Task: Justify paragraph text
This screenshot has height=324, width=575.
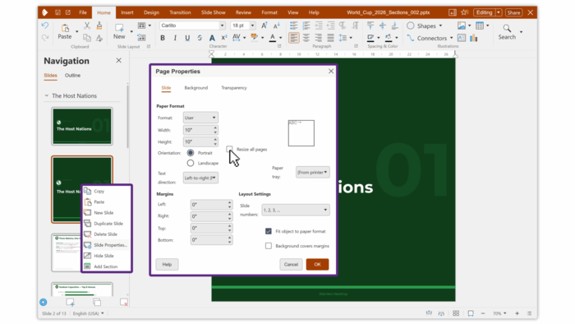Action: point(331,38)
